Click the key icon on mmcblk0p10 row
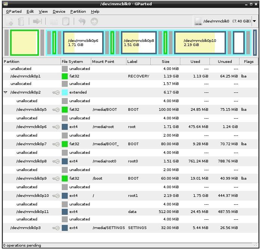This screenshot has width=262, height=250. pyautogui.click(x=56, y=196)
